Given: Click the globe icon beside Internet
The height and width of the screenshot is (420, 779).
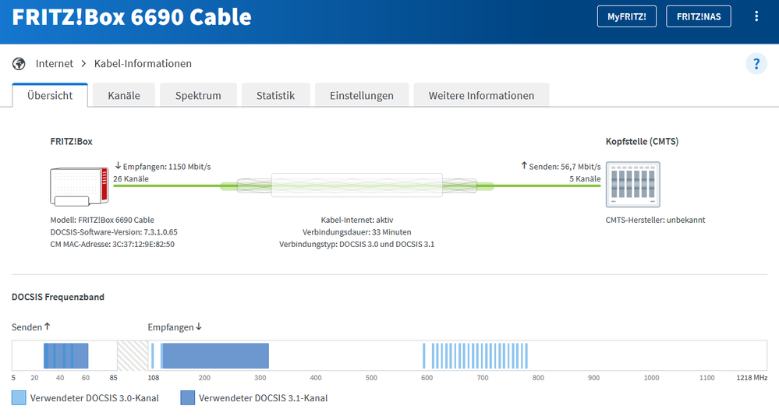Looking at the screenshot, I should point(19,64).
